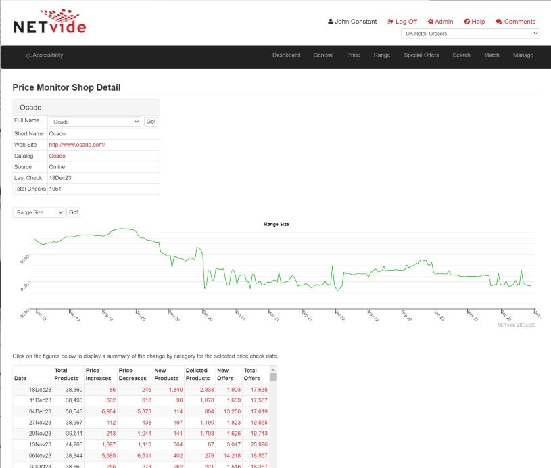This screenshot has width=551, height=468.
Task: Click Total Offers 19,565 for 27Nov23
Action: [x=259, y=423]
